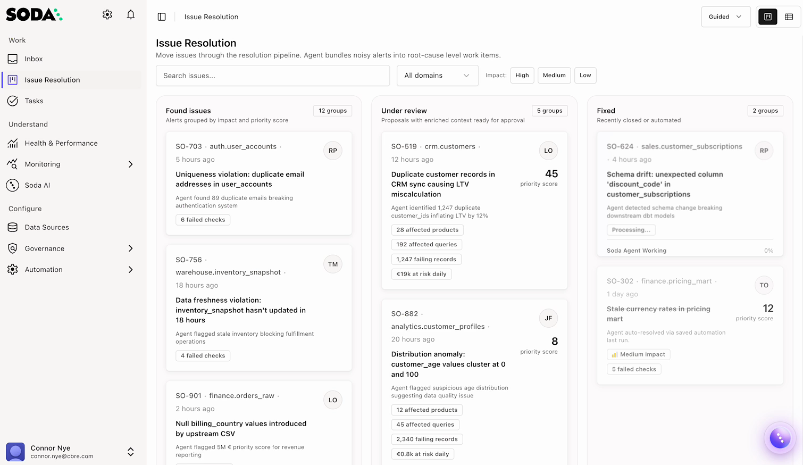The height and width of the screenshot is (465, 803).
Task: Toggle the Medium impact filter
Action: click(554, 76)
